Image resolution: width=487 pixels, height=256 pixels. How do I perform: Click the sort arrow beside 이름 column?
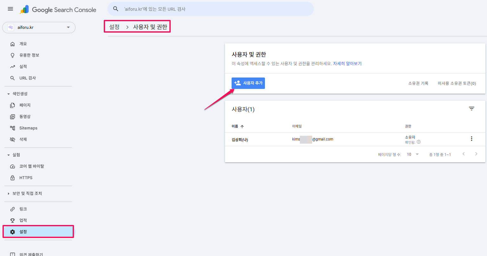pos(242,127)
